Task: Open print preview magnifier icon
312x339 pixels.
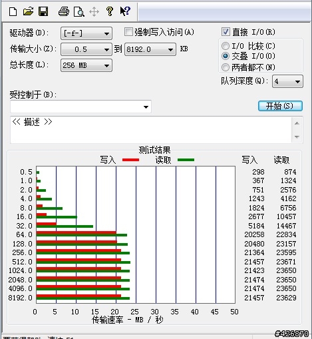Action: 79,12
